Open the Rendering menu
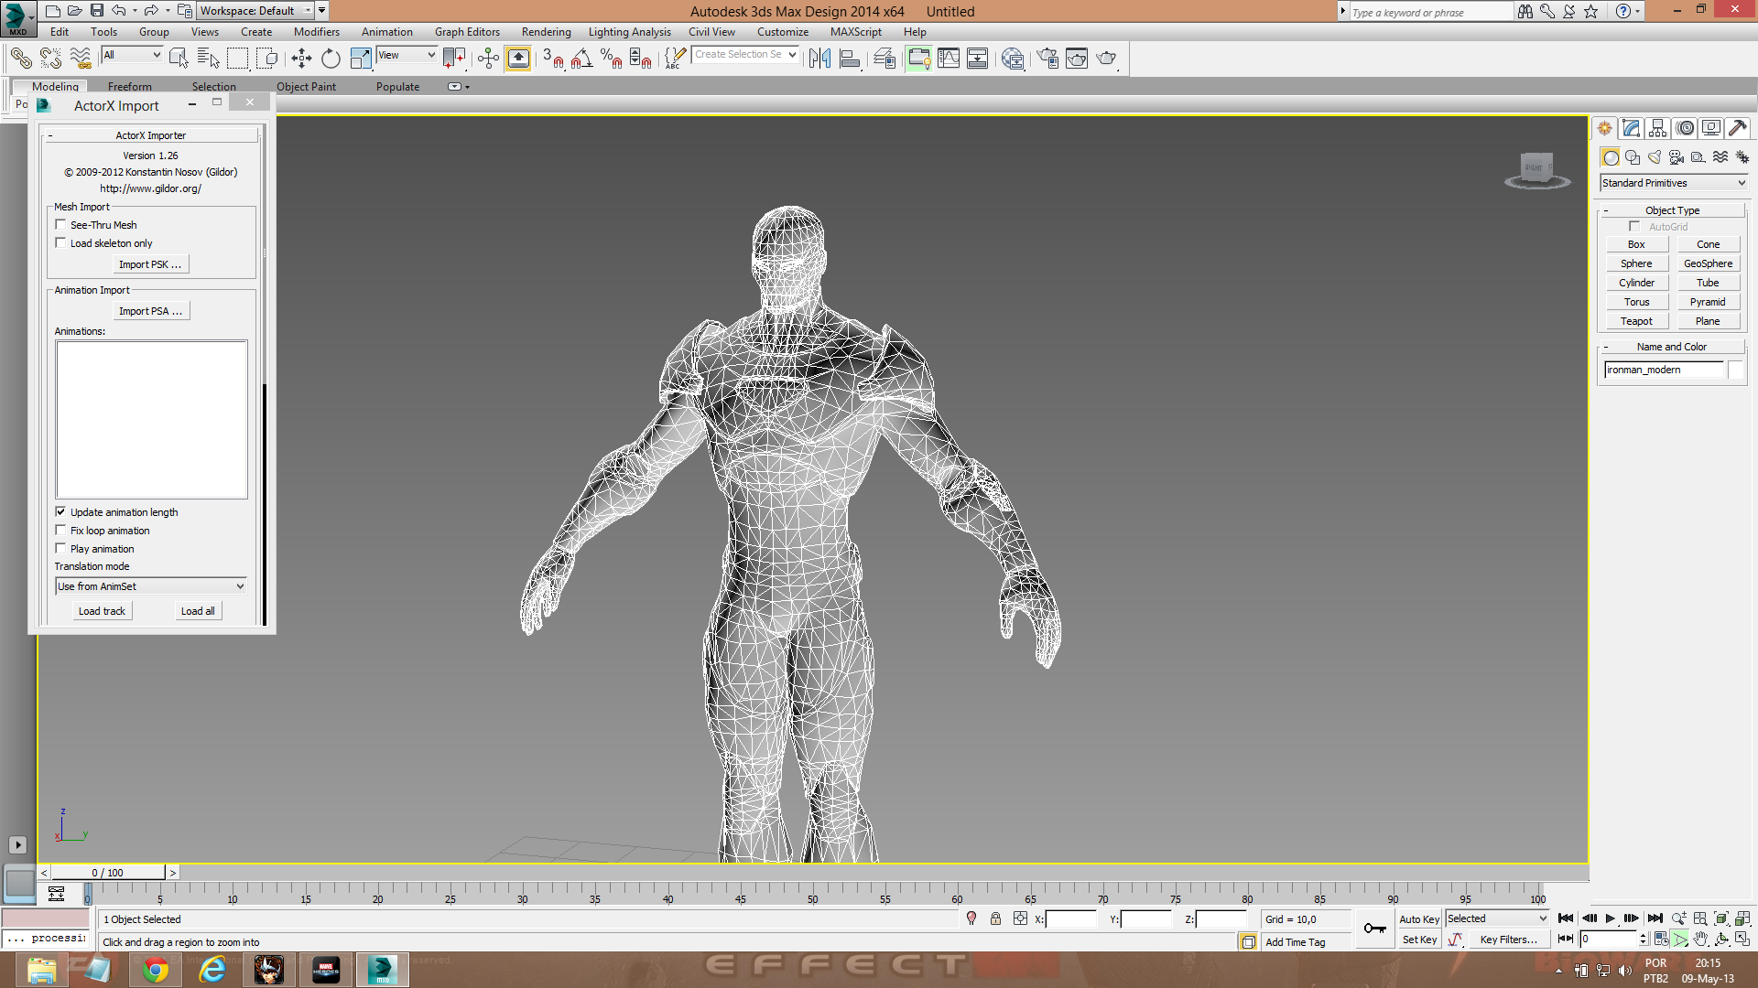Screen dimensions: 1758x988 547,32
